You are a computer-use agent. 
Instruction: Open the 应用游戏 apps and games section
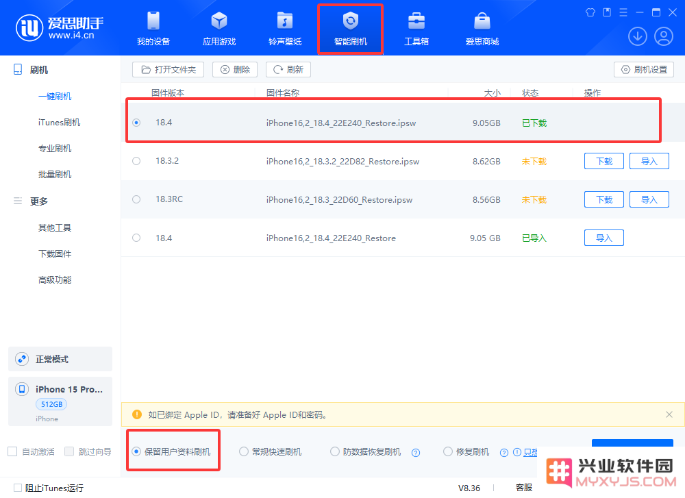click(219, 29)
